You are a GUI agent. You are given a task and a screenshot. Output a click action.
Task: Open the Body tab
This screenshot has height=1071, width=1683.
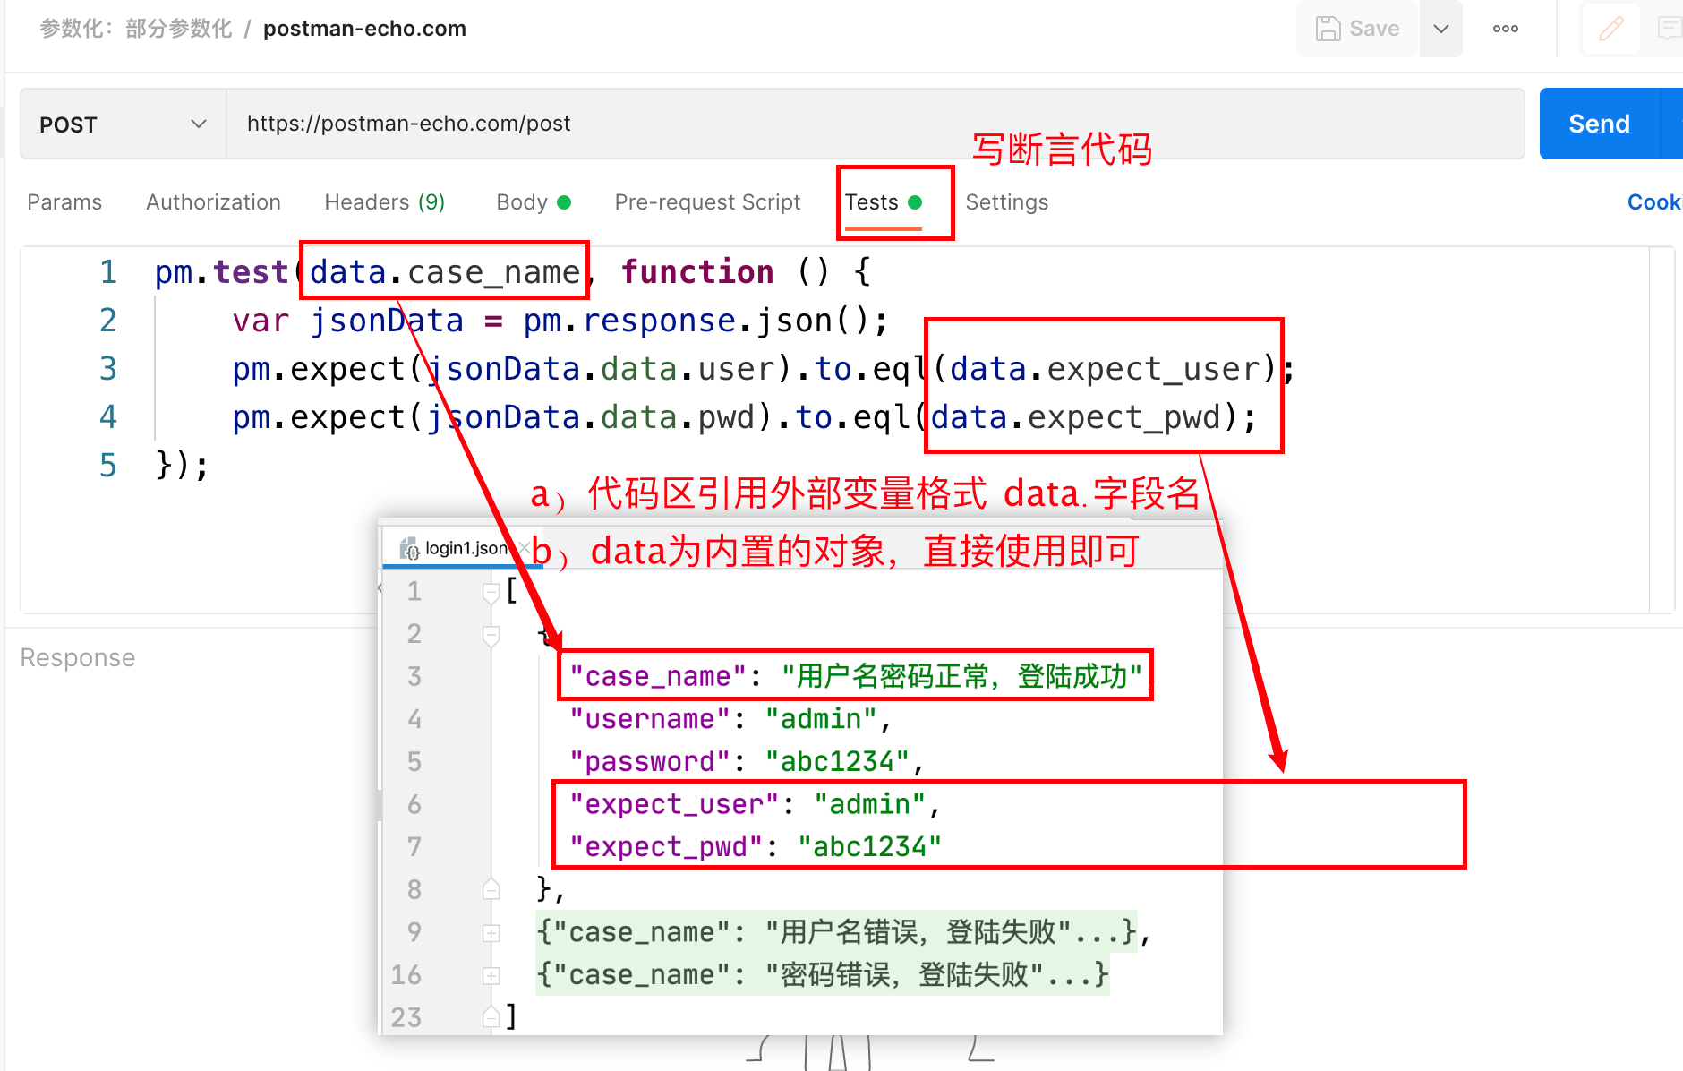534,202
